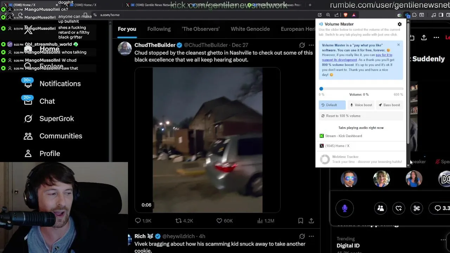Viewport: 450px width, 253px height.
Task: Open Rich @heywildrich profile name
Action: click(140, 236)
